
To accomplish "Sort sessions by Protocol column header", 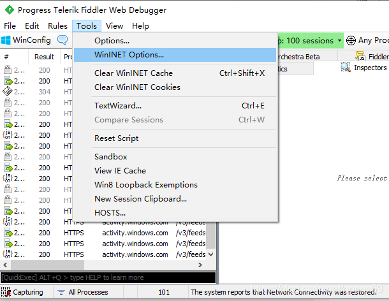I will tap(68, 57).
